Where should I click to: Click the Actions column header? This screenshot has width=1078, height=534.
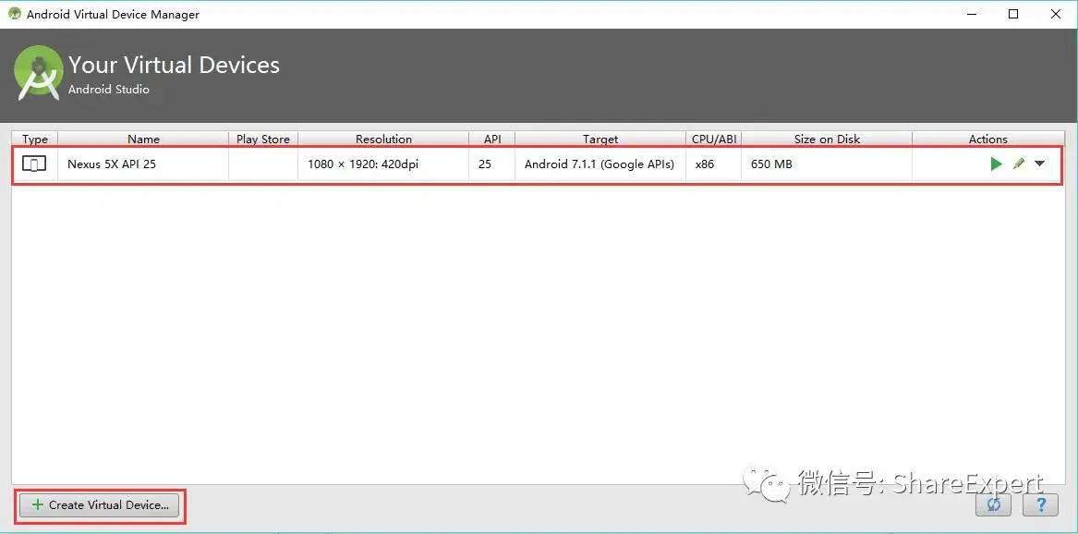pos(988,139)
